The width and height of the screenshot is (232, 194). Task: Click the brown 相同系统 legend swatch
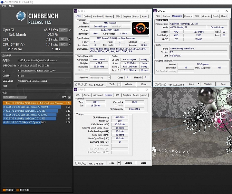point(18,190)
